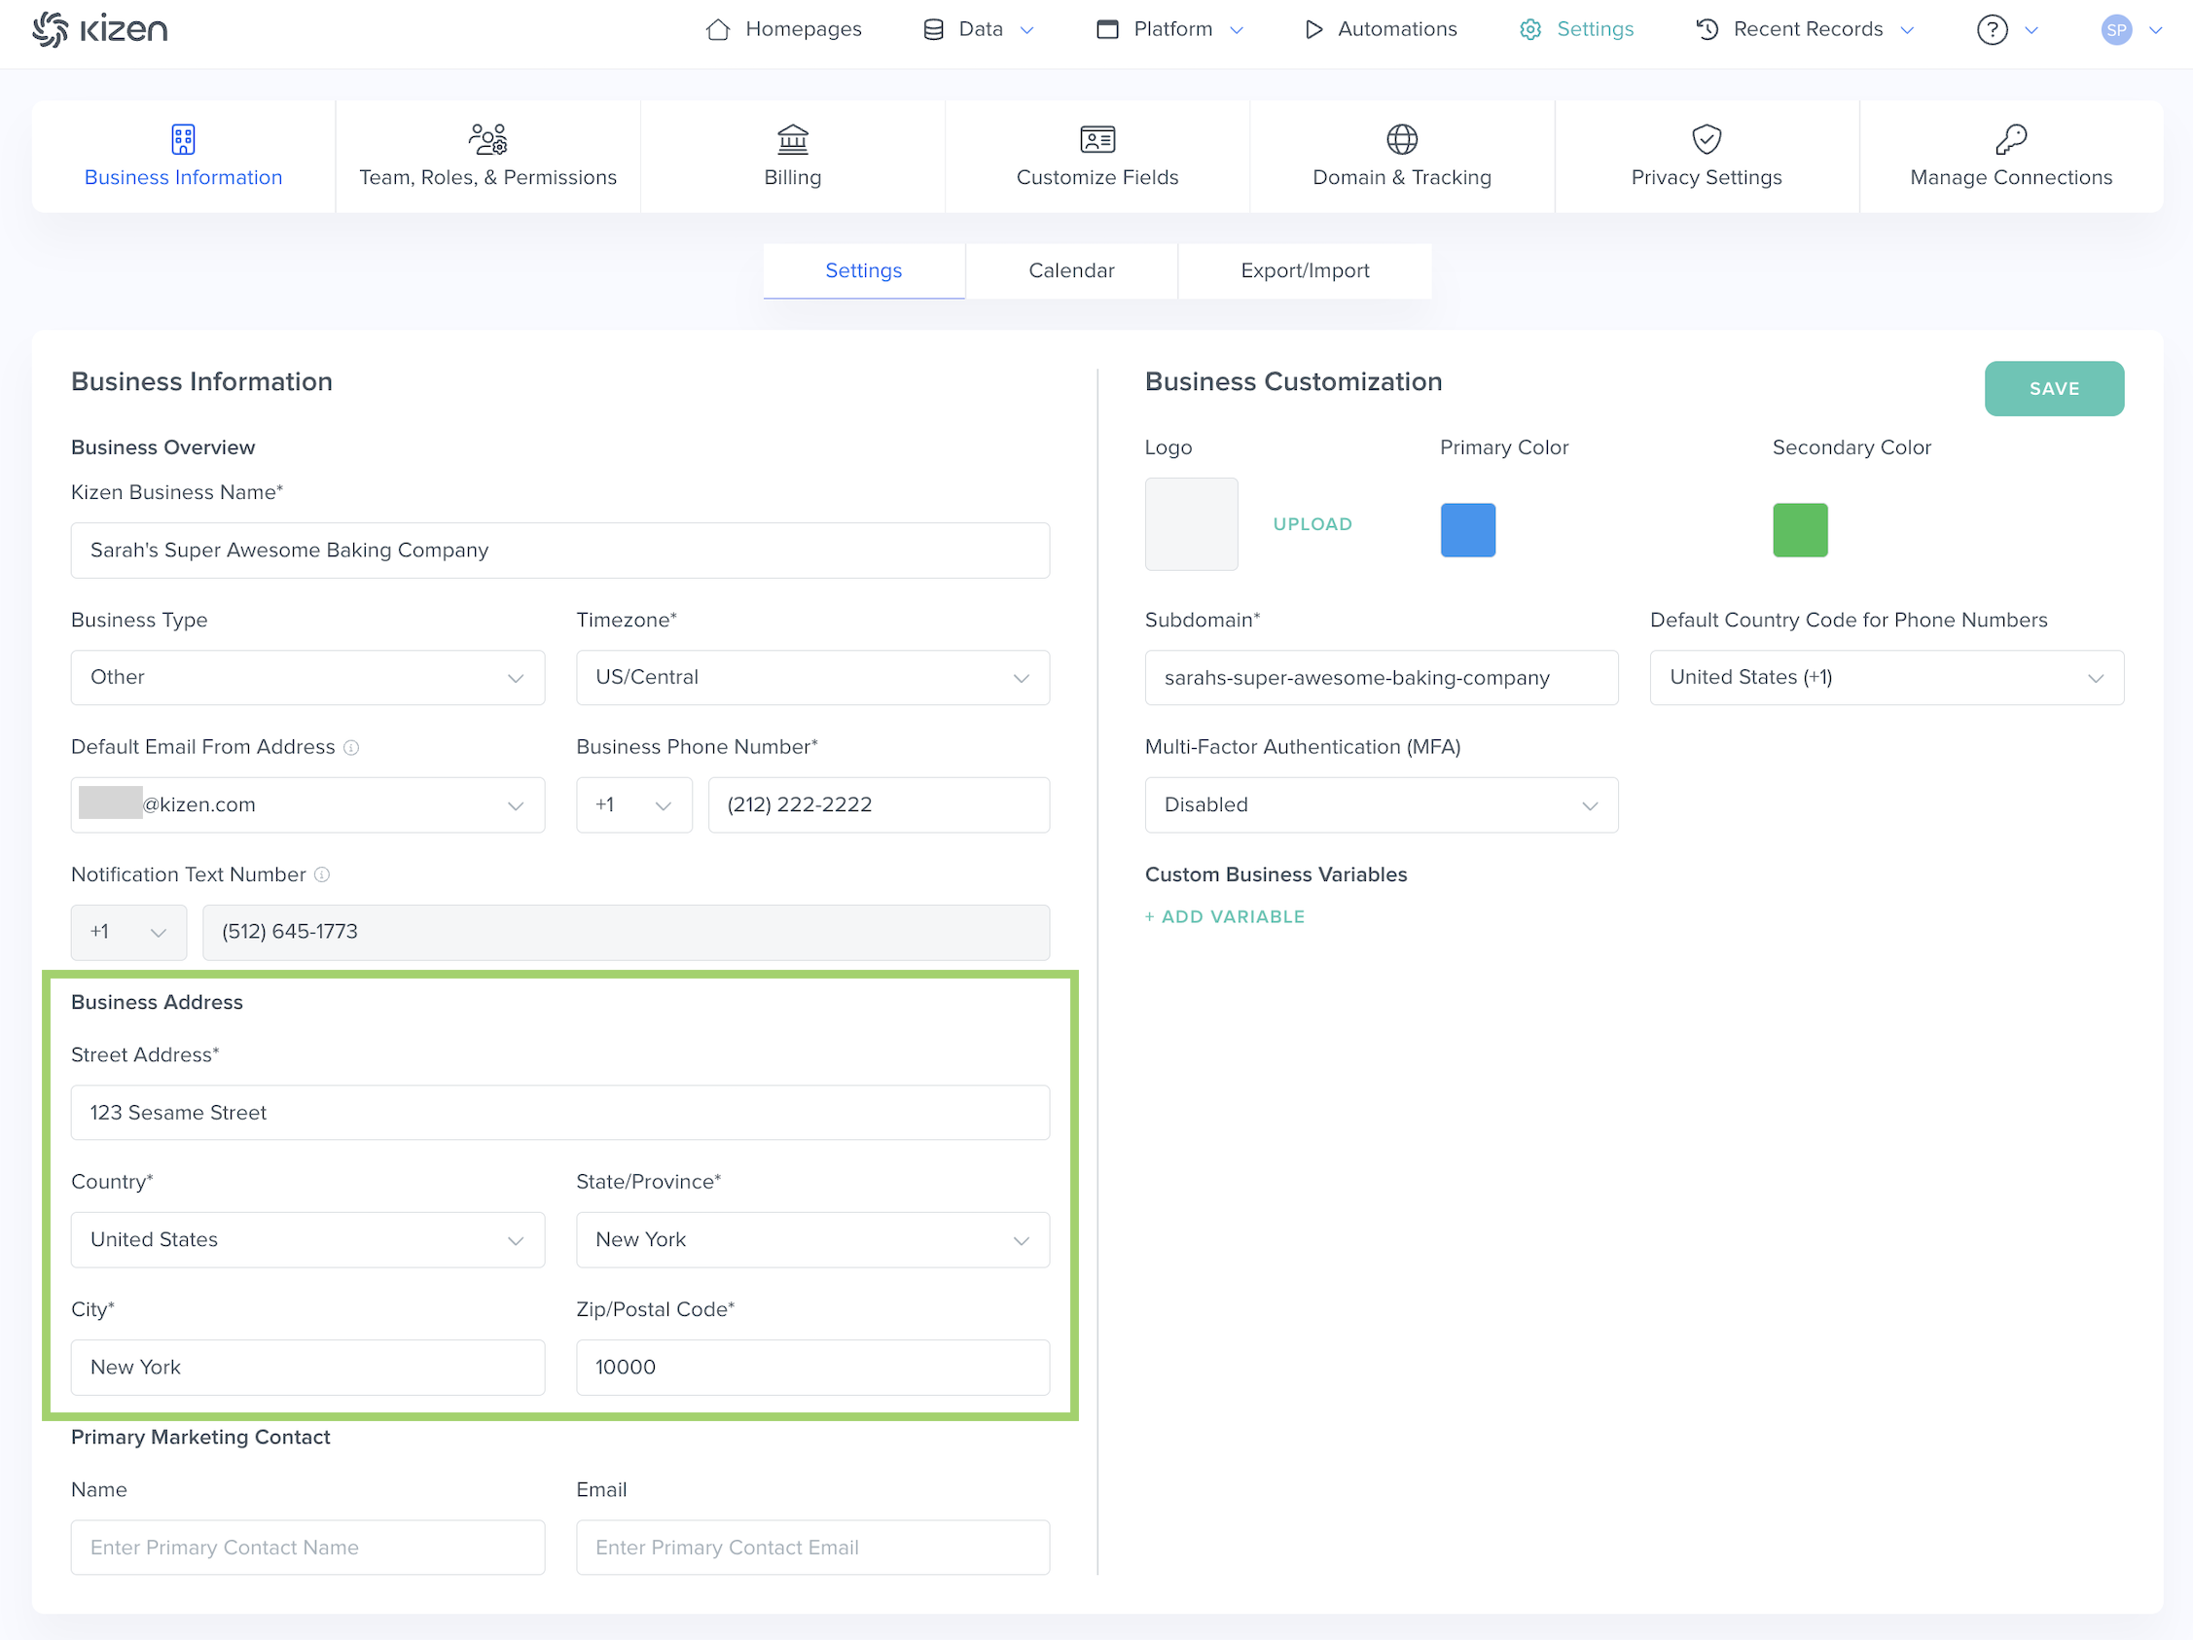2193x1640 pixels.
Task: Click the Billing bank icon
Action: pyautogui.click(x=792, y=140)
